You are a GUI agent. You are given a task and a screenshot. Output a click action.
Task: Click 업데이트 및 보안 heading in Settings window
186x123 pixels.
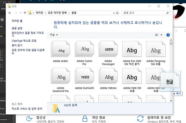(159, 117)
